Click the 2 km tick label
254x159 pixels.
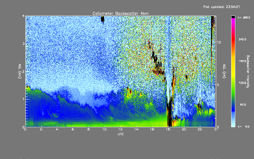pos(23,72)
